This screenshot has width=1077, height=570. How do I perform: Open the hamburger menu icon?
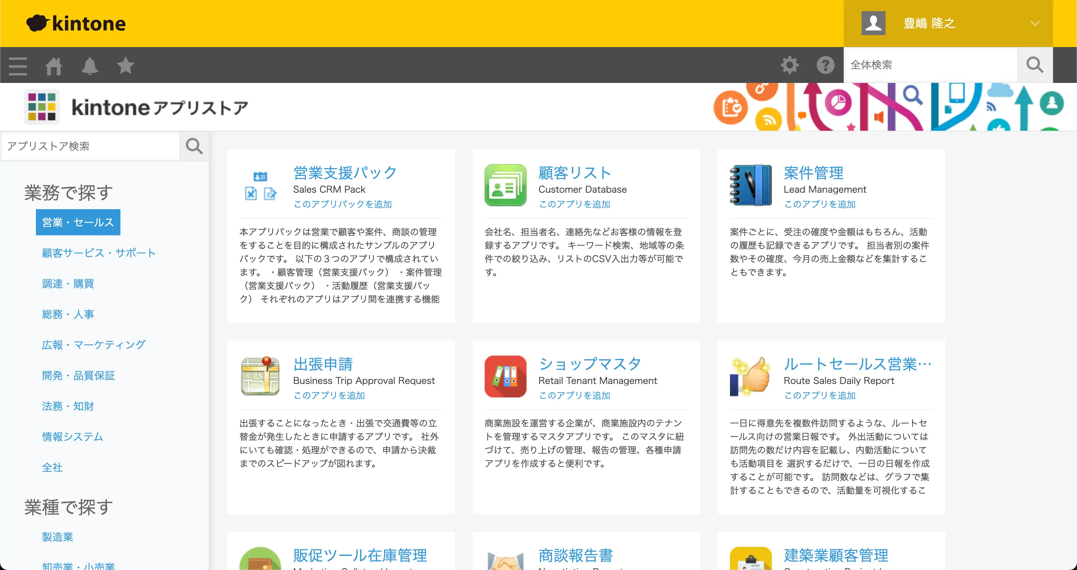coord(18,66)
